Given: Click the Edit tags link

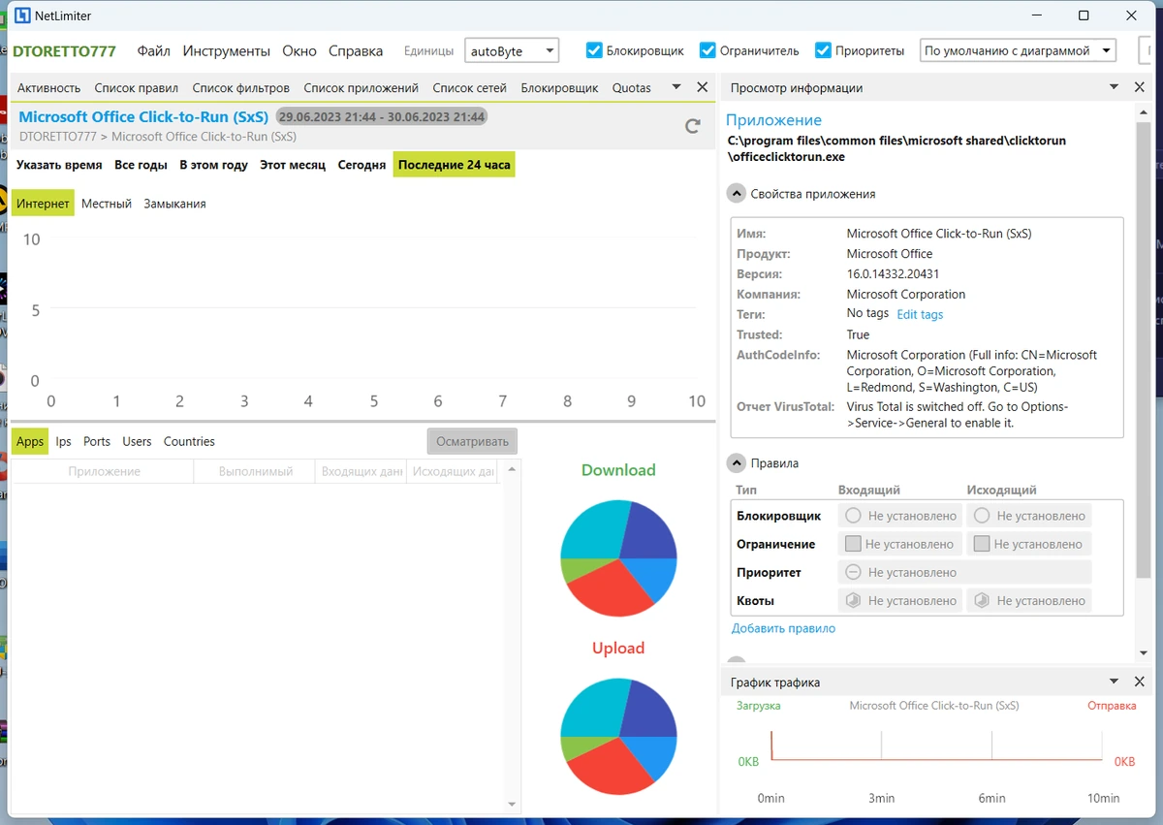Looking at the screenshot, I should pos(920,314).
